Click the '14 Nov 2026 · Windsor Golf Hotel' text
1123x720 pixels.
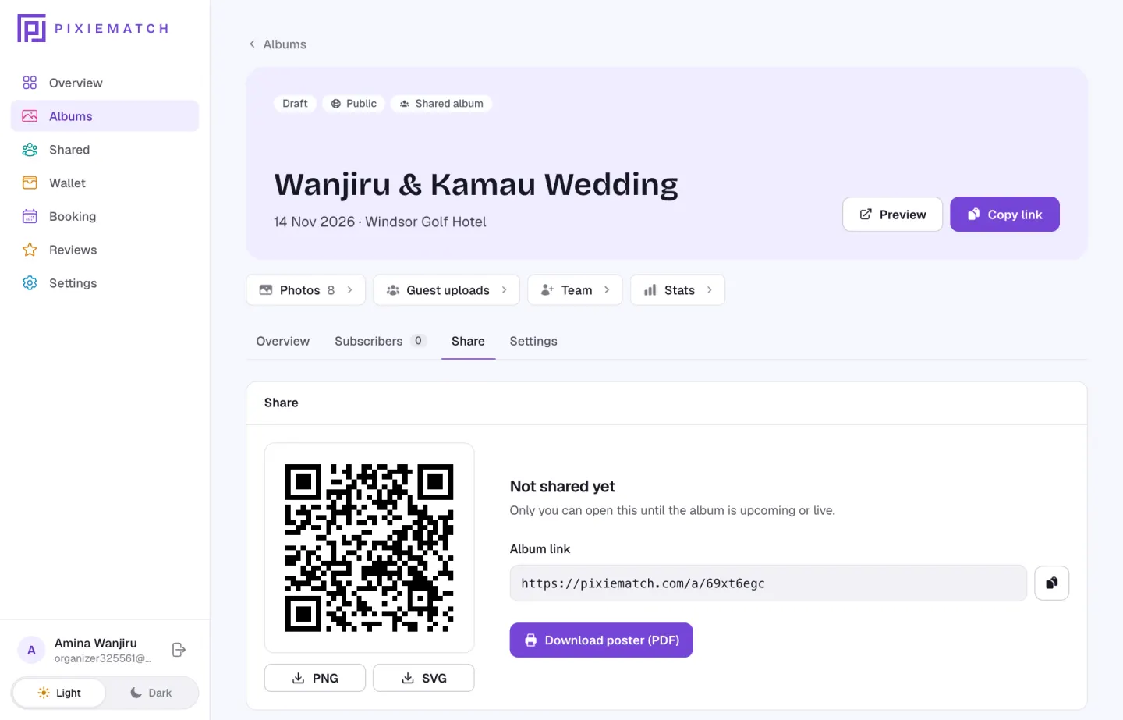[380, 222]
